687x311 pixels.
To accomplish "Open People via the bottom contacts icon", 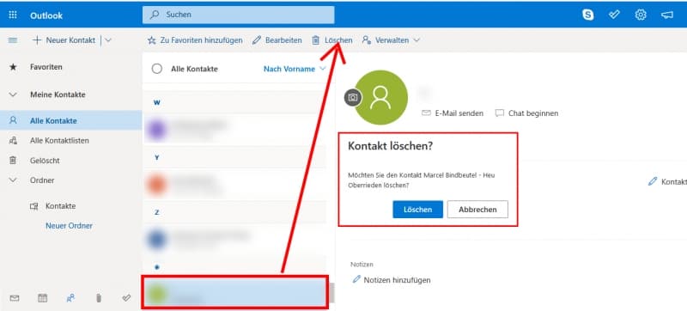I will pos(70,298).
